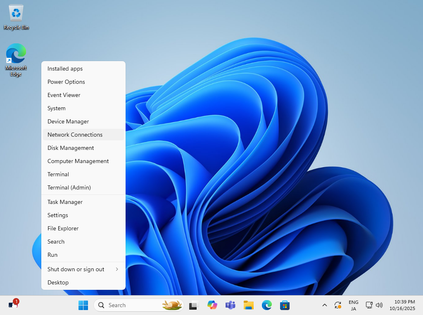
Task: Open the Edge browser taskbar icon
Action: click(x=266, y=306)
